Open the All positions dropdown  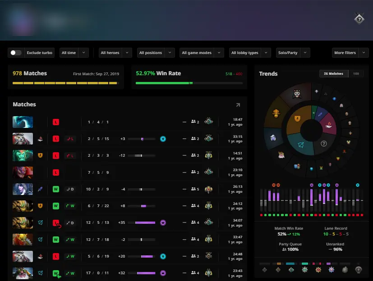coord(156,53)
